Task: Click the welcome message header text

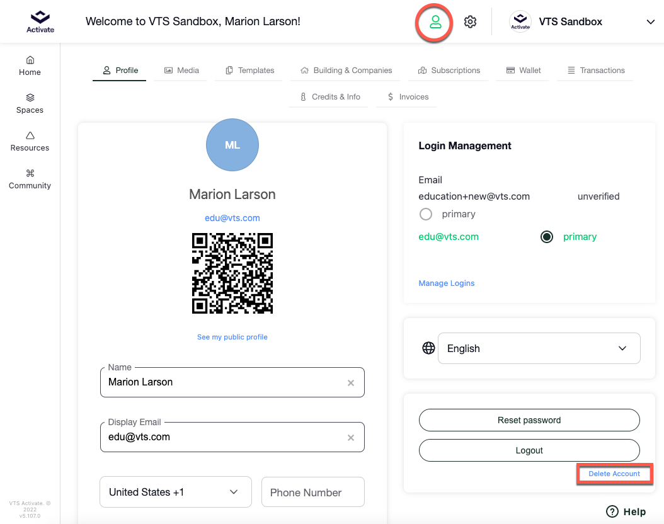Action: coord(193,21)
